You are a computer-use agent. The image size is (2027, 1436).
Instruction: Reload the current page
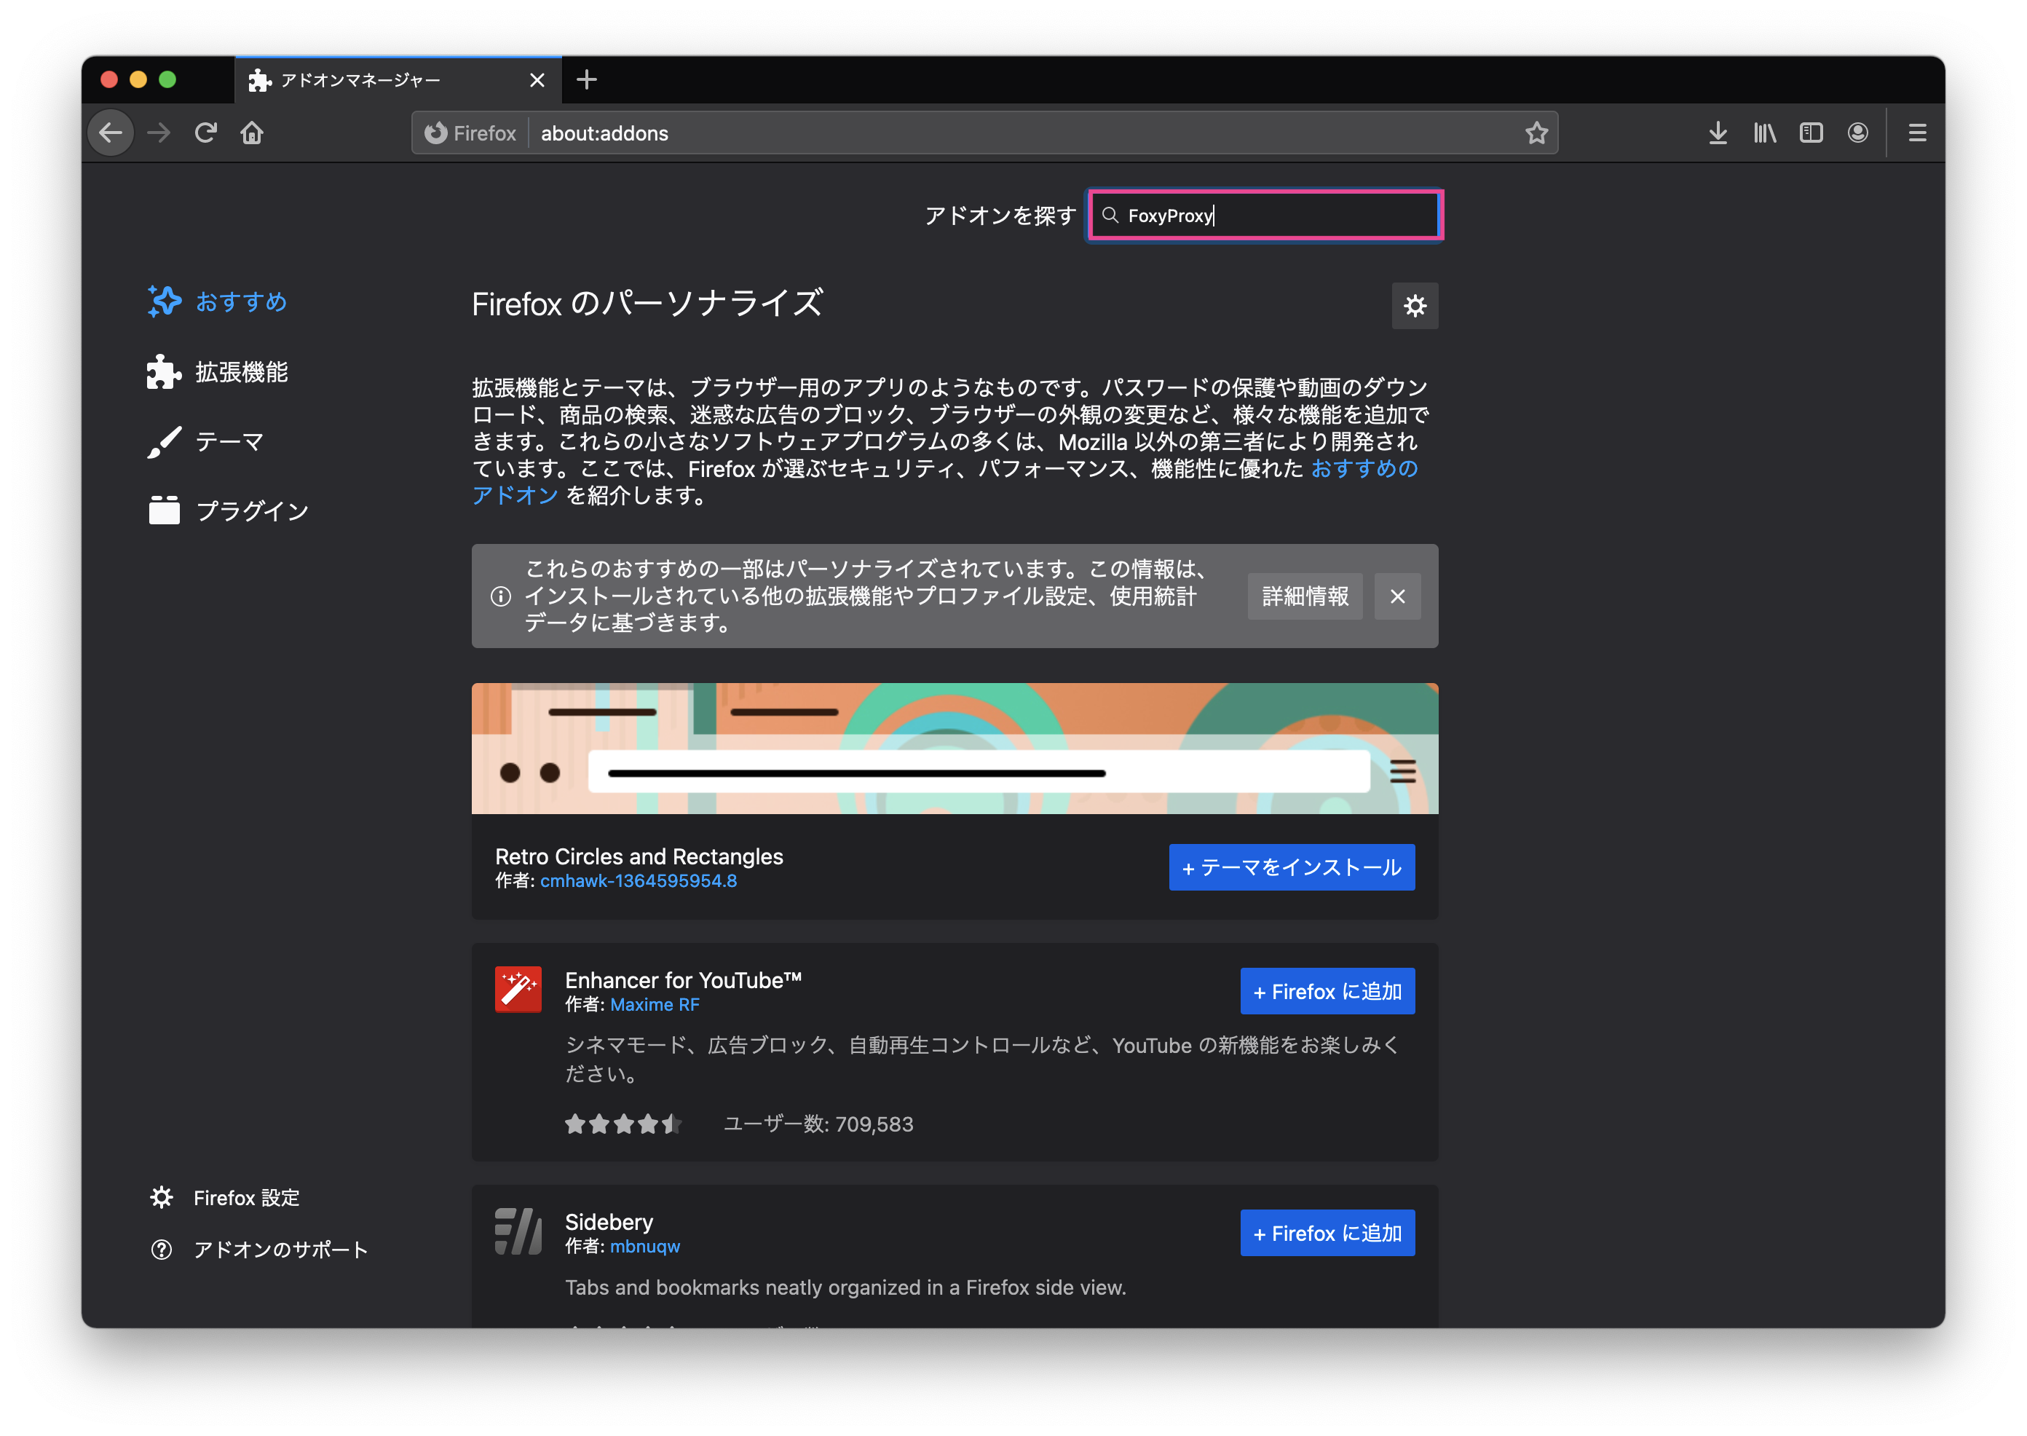click(206, 133)
